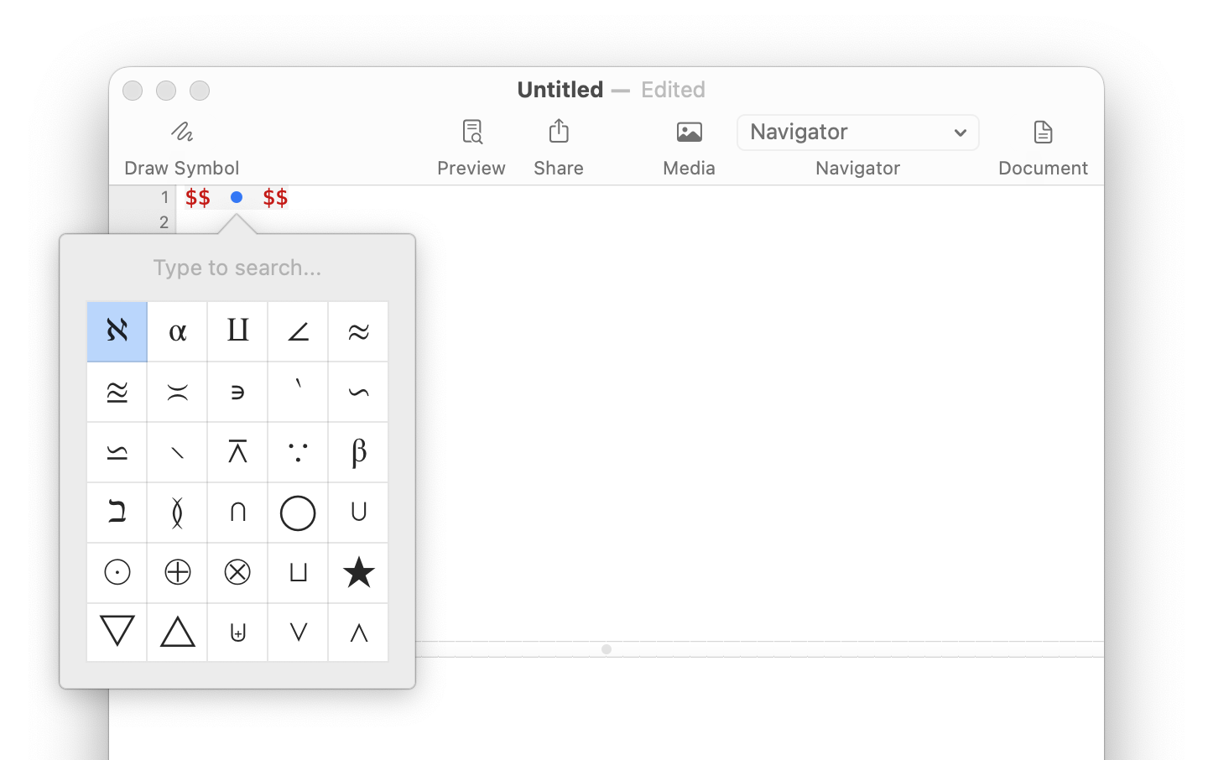Image resolution: width=1208 pixels, height=760 pixels.
Task: Choose the black star symbol
Action: pyautogui.click(x=358, y=573)
